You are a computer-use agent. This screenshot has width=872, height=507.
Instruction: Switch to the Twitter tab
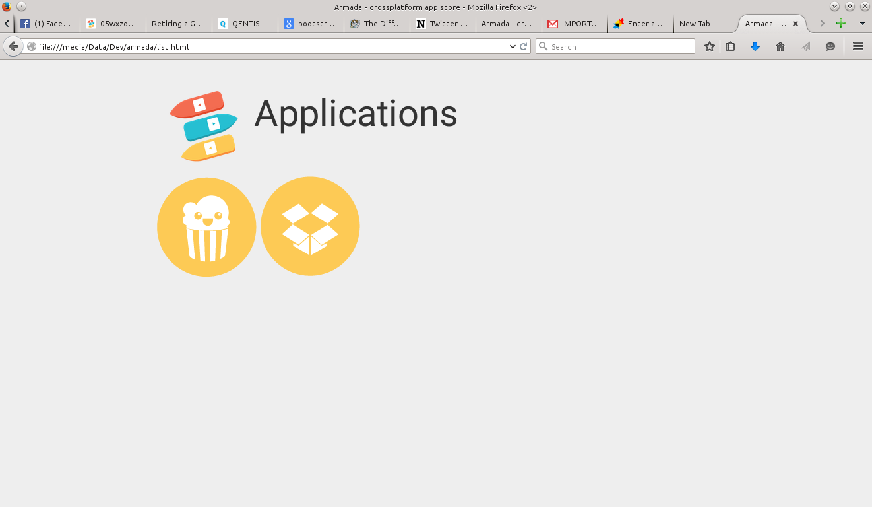tap(443, 24)
